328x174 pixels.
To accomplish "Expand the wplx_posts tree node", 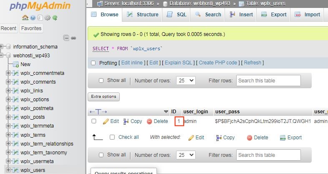I will pyautogui.click(x=8, y=117).
